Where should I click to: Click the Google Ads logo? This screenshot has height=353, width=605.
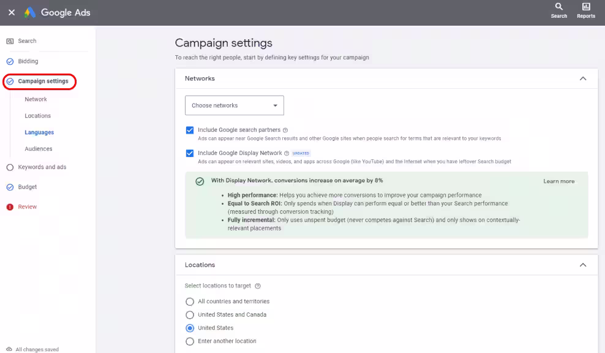coord(57,12)
